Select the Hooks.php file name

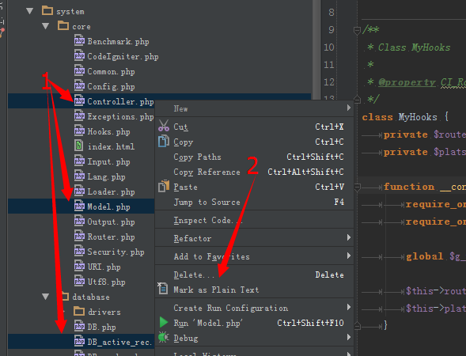pos(108,131)
